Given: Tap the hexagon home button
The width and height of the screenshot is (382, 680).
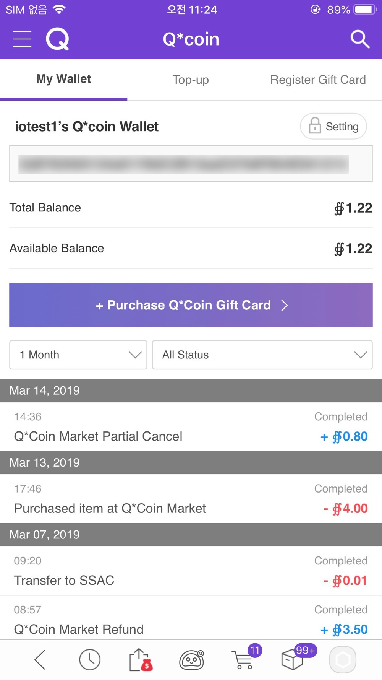Looking at the screenshot, I should (343, 660).
